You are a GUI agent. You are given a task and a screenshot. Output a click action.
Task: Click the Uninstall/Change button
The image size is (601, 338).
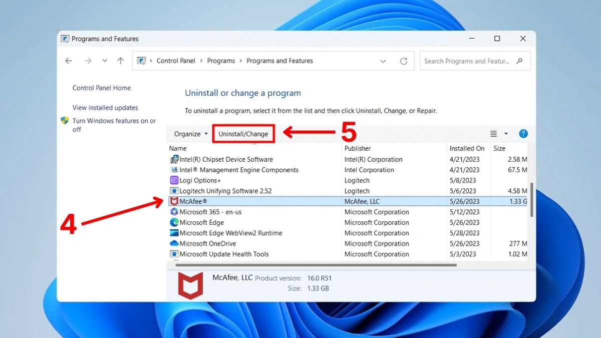[243, 134]
